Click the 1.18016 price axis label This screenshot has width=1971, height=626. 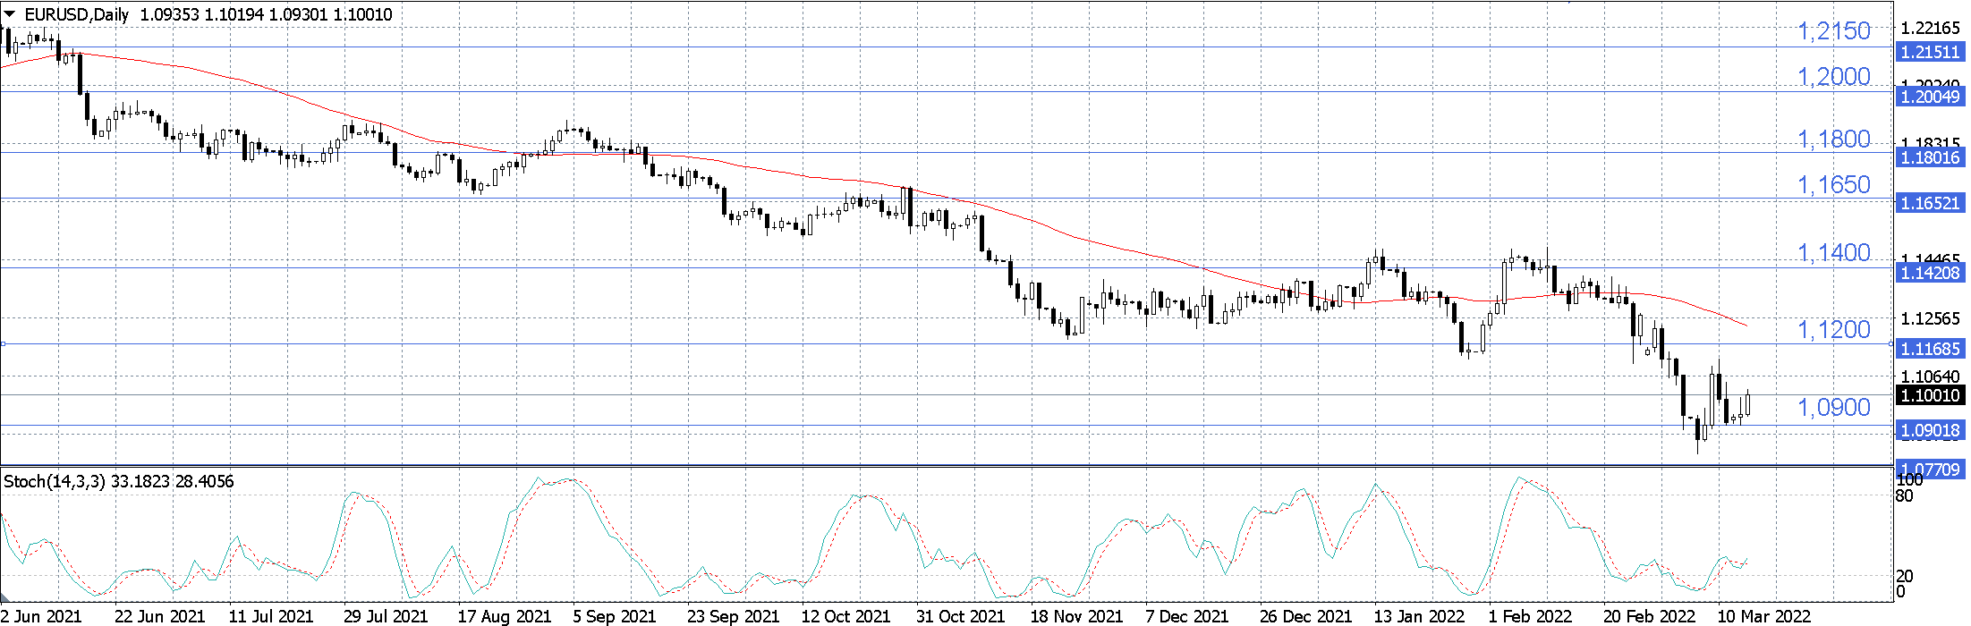pyautogui.click(x=1930, y=157)
